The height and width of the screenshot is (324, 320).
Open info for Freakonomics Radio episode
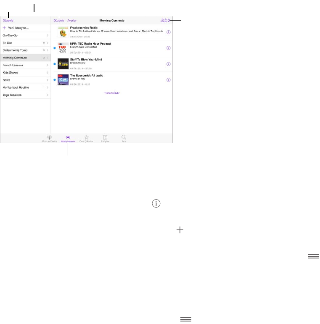click(x=169, y=32)
